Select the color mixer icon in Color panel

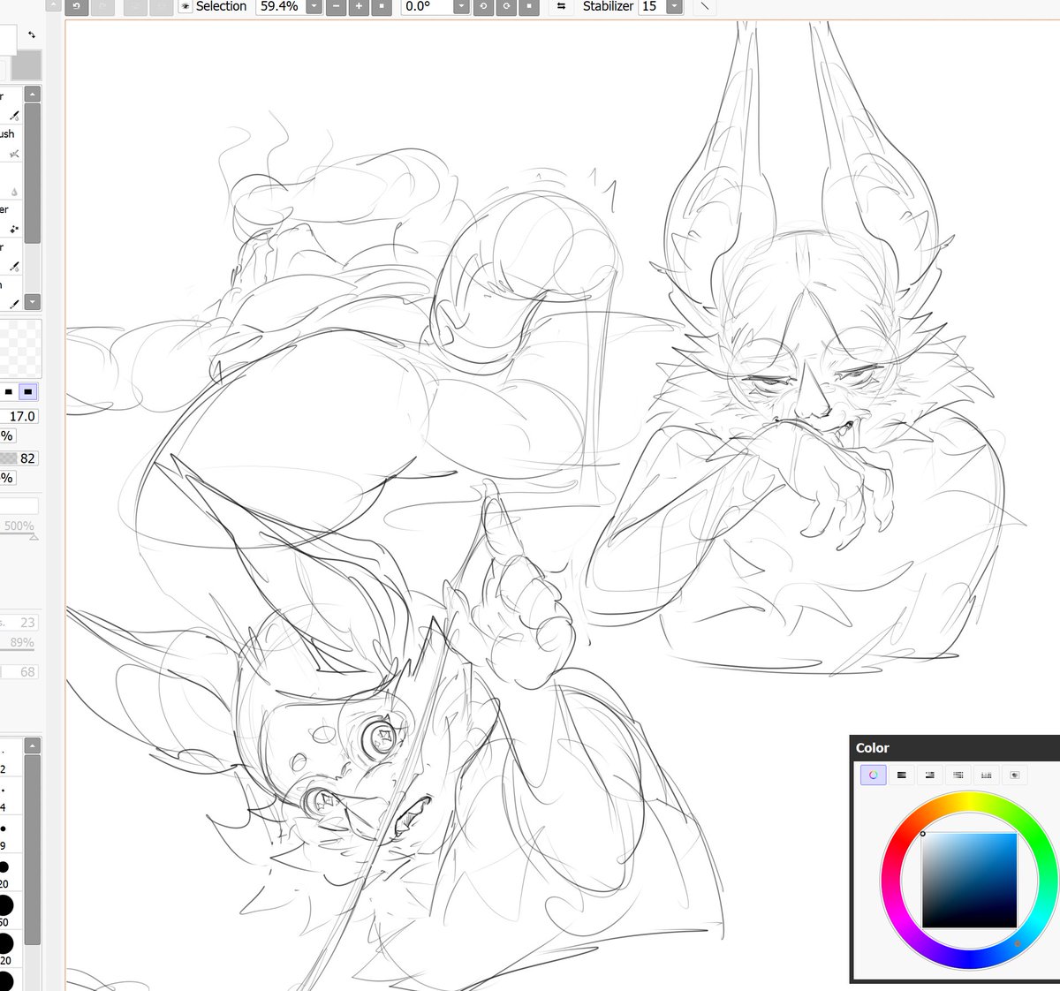pyautogui.click(x=1015, y=775)
